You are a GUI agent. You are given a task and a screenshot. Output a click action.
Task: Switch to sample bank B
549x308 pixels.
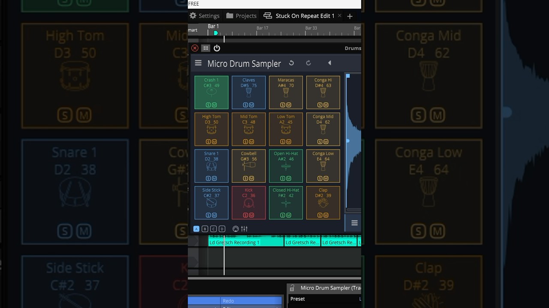tap(205, 228)
